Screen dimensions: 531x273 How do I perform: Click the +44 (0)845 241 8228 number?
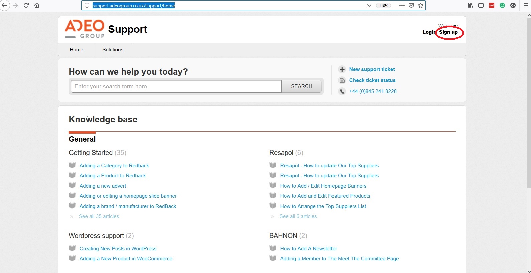(x=373, y=91)
